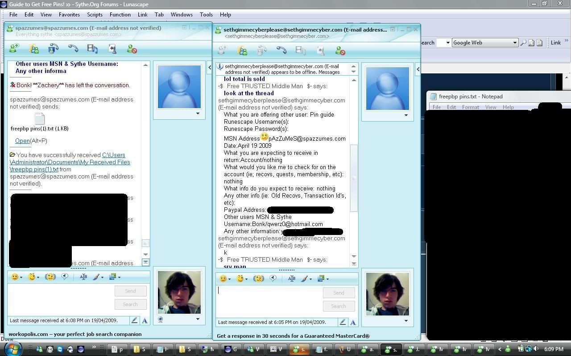Start voice call in spazzumes chat window
The image size is (571, 356).
(x=73, y=49)
